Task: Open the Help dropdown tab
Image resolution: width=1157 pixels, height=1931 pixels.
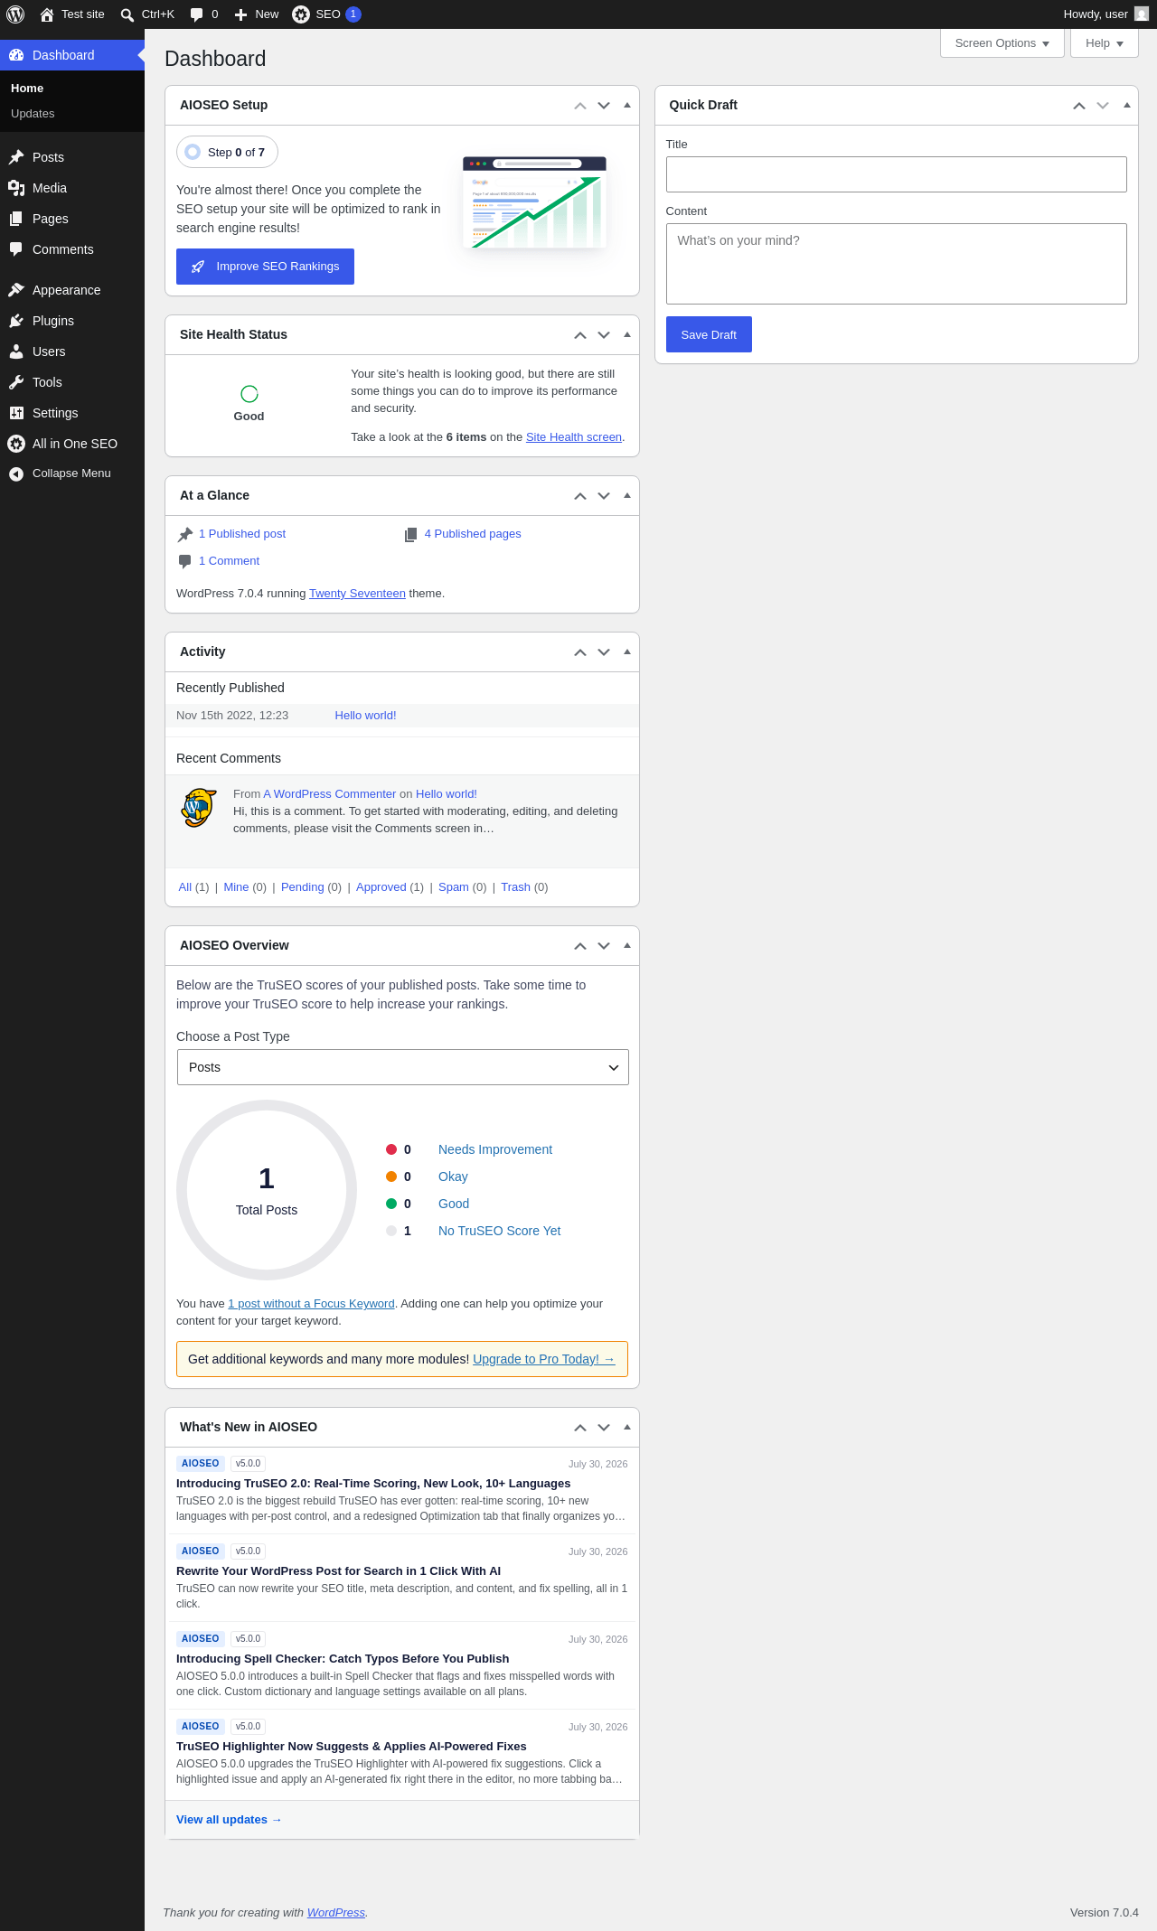Action: [1105, 43]
